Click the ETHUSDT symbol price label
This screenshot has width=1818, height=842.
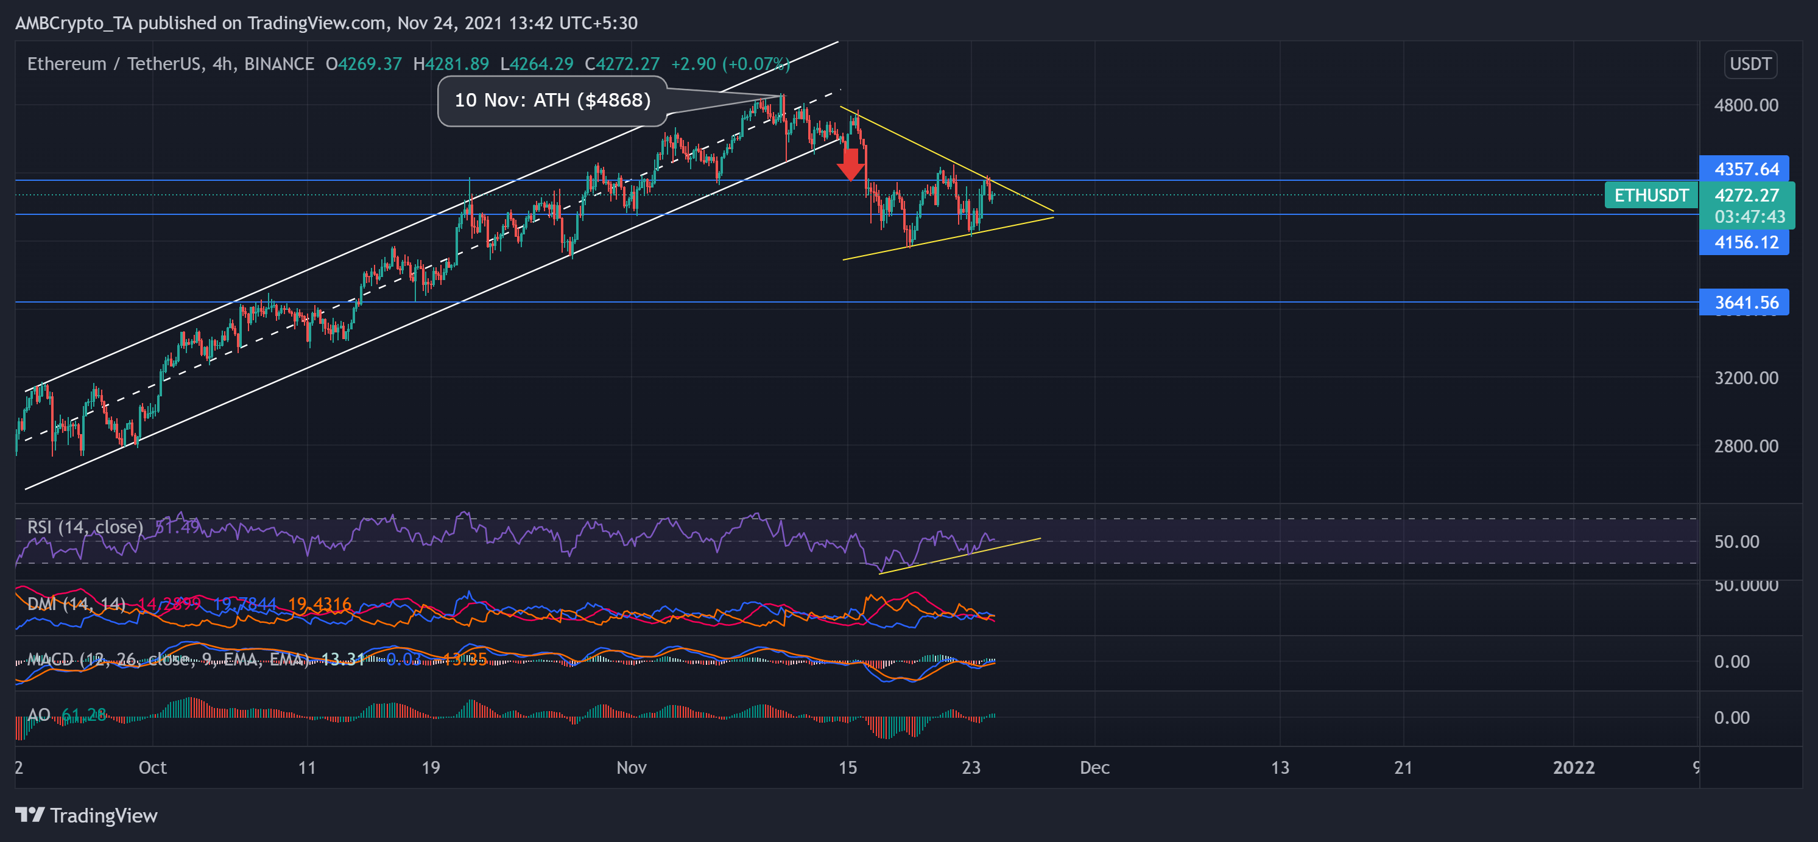click(x=1651, y=195)
